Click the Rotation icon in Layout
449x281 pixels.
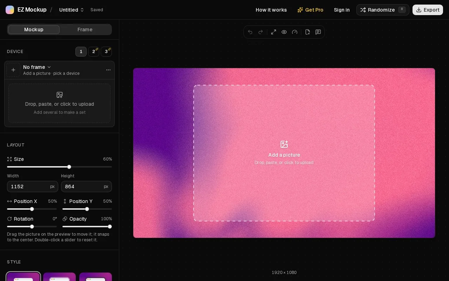tap(9, 219)
